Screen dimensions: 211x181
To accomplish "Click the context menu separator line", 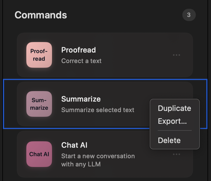I will pos(175,130).
